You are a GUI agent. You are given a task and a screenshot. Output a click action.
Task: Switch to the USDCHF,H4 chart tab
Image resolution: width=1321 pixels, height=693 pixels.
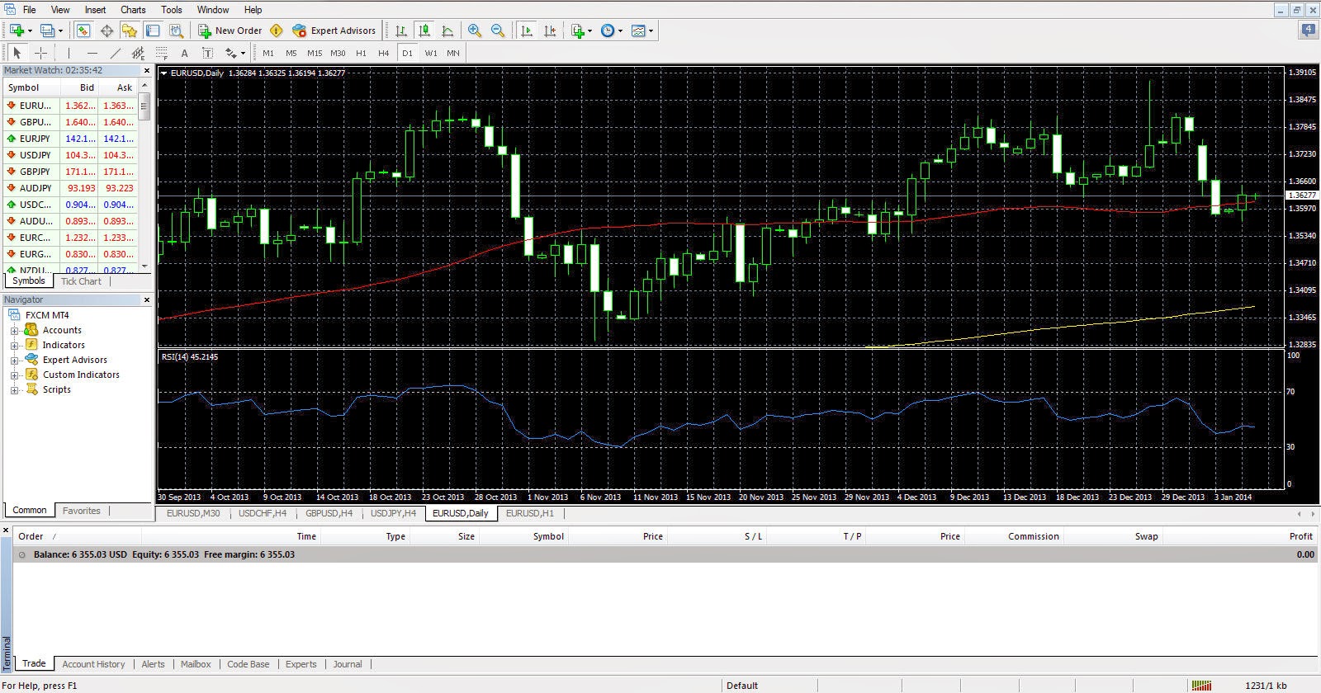pos(263,513)
